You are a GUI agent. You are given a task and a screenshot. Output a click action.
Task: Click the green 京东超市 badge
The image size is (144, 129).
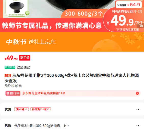pyautogui.click(x=10, y=67)
